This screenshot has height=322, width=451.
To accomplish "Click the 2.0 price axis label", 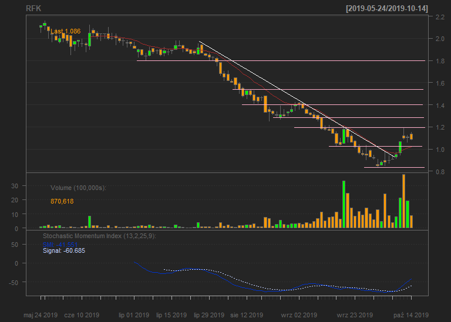I will [440, 39].
